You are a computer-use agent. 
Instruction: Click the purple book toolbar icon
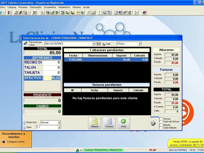pyautogui.click(x=144, y=12)
